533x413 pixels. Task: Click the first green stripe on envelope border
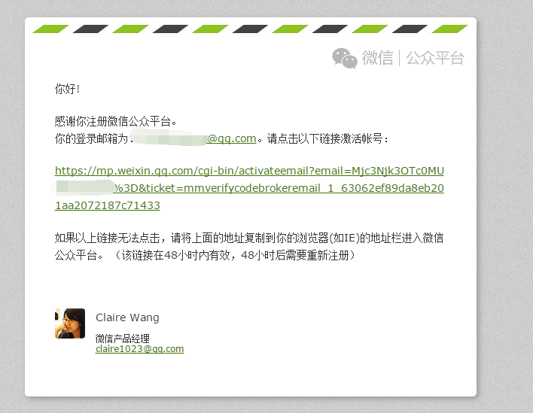[x=50, y=29]
